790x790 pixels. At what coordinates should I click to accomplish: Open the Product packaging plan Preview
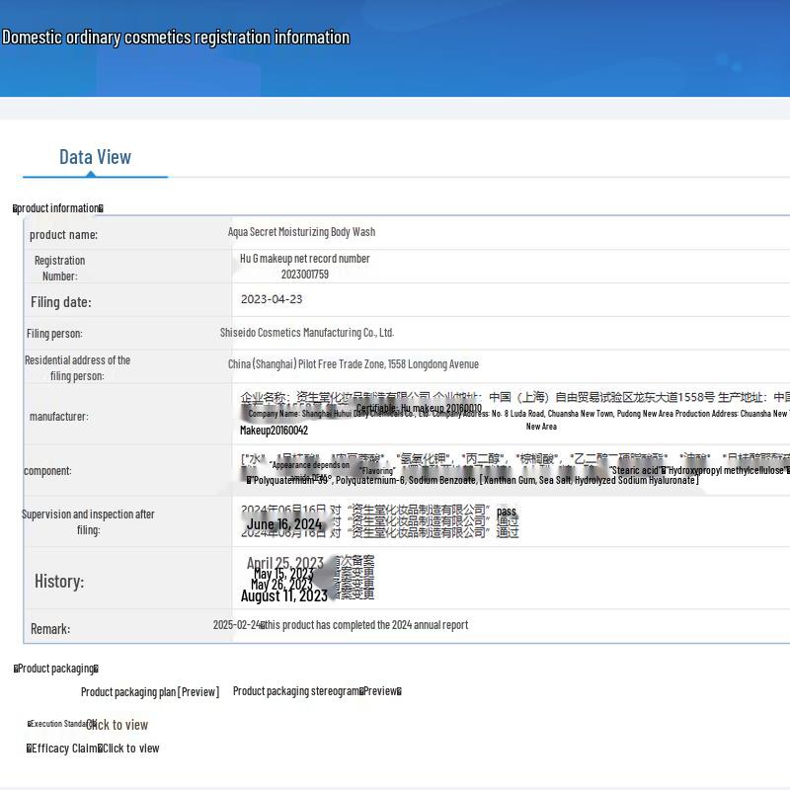click(150, 692)
